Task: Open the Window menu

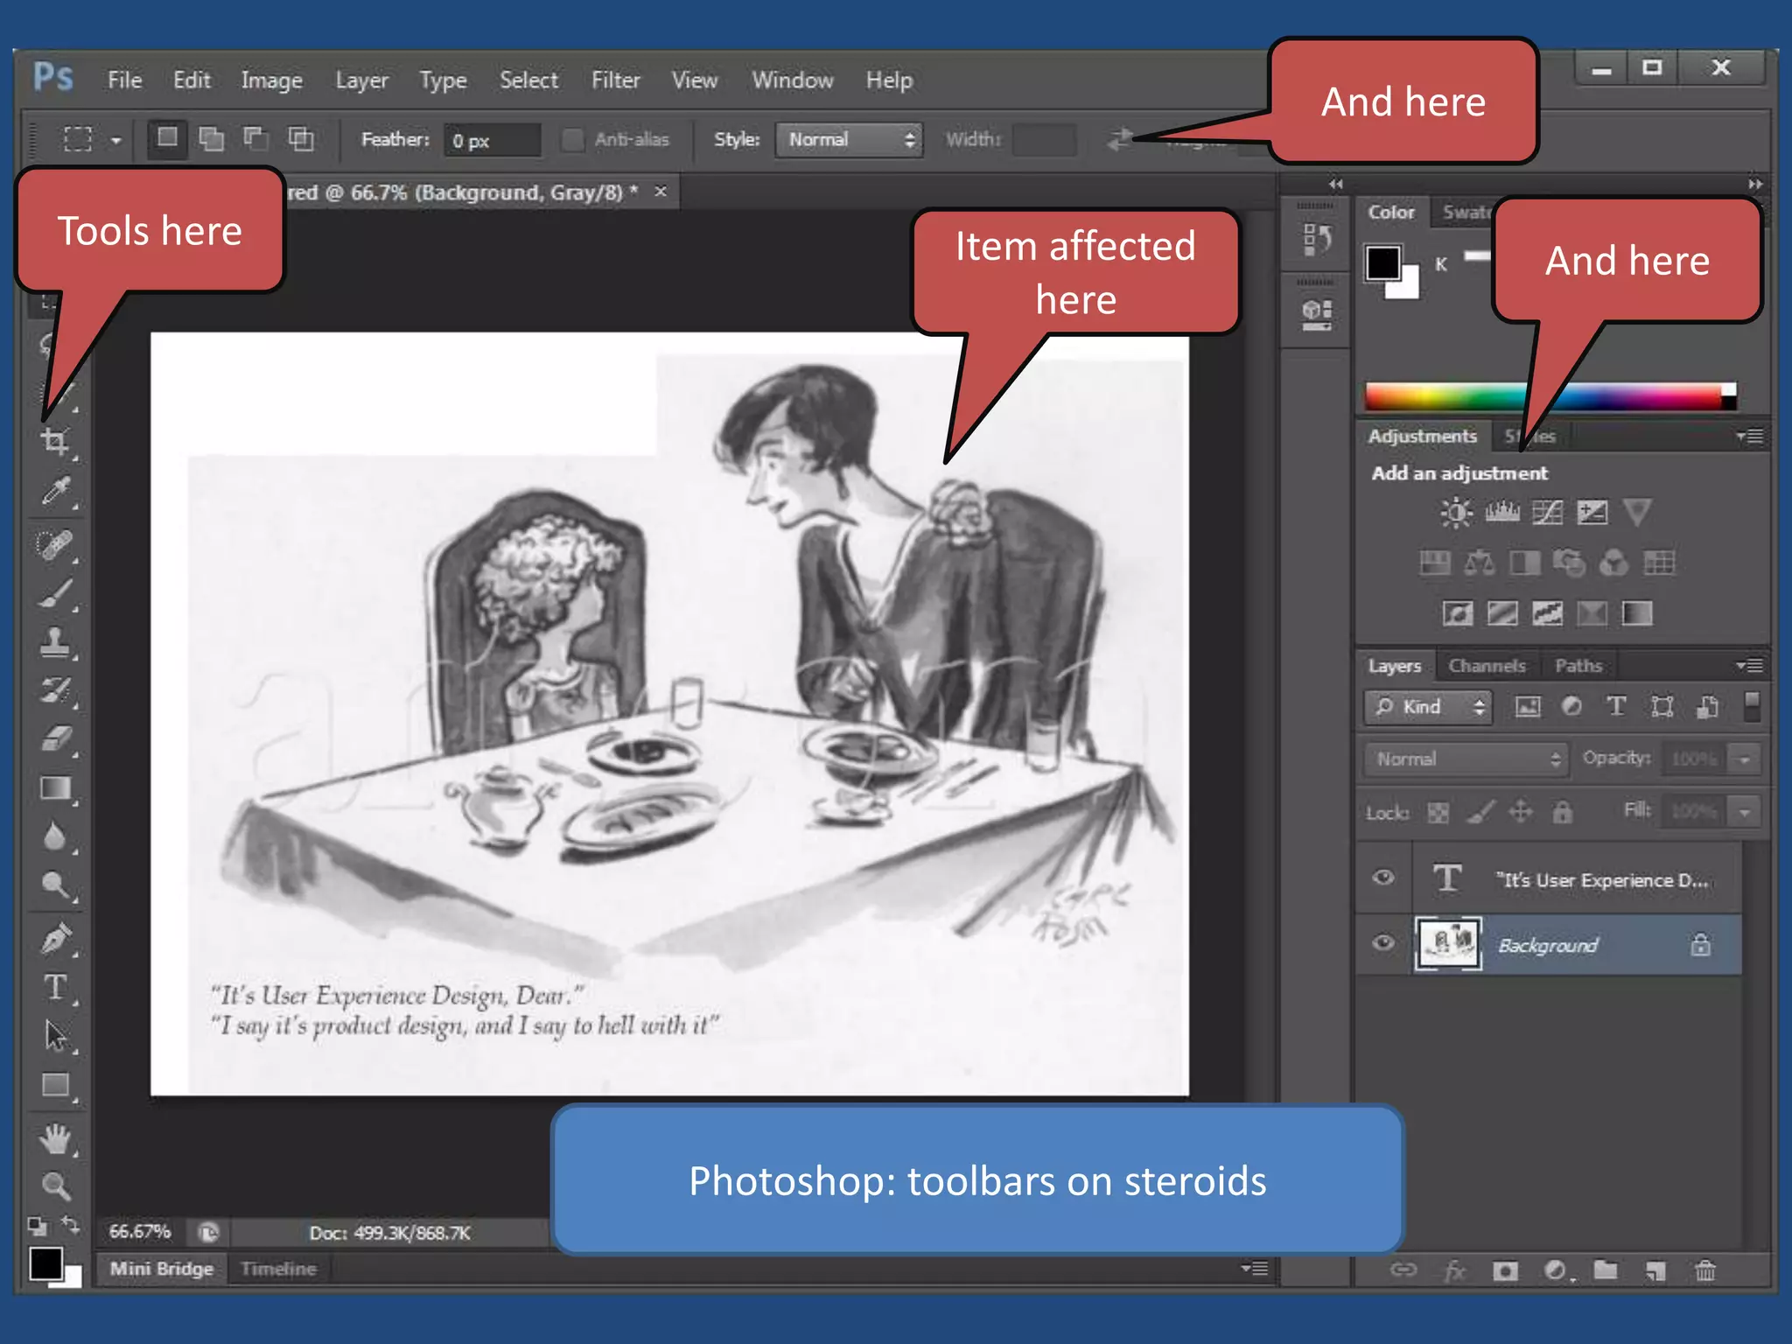Action: [x=792, y=80]
